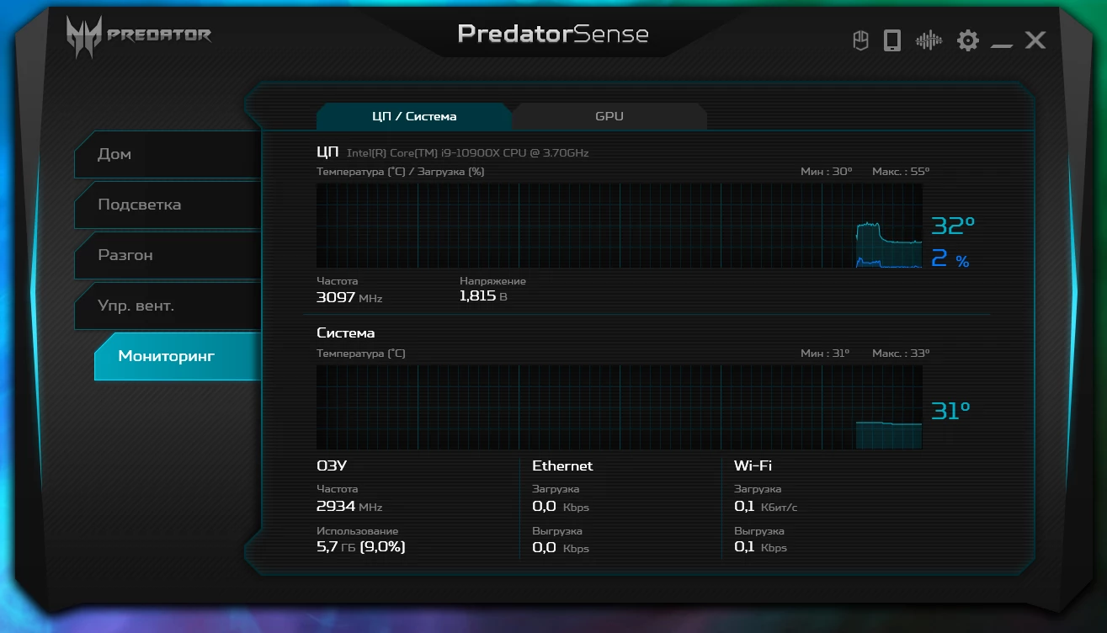Select the ЦП / Система tab

pos(414,116)
